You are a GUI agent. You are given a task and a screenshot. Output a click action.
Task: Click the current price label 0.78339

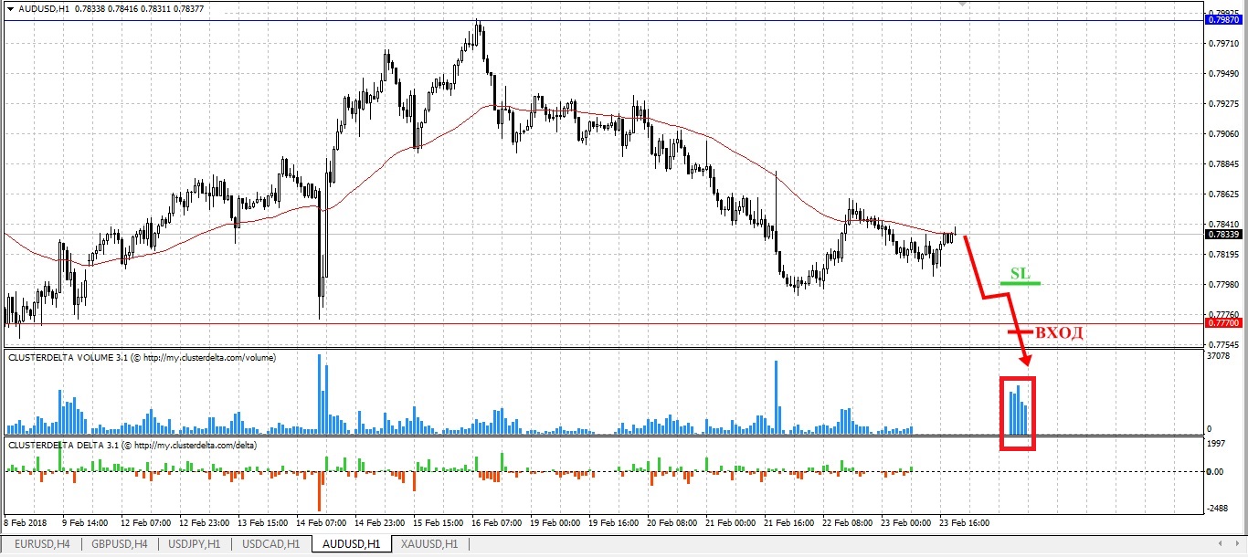click(x=1222, y=234)
